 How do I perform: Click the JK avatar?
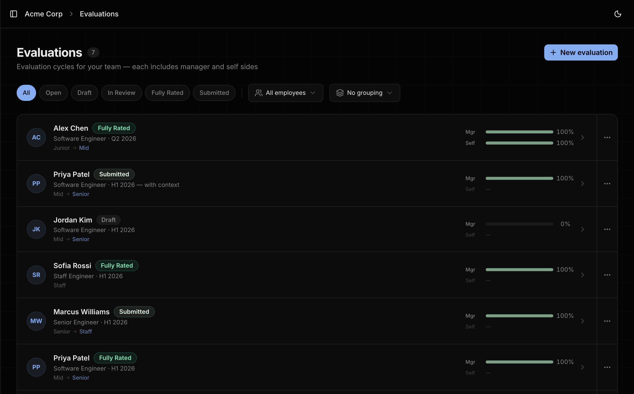point(36,229)
